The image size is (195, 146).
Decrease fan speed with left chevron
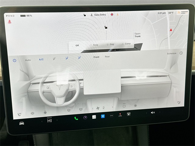[93, 109]
